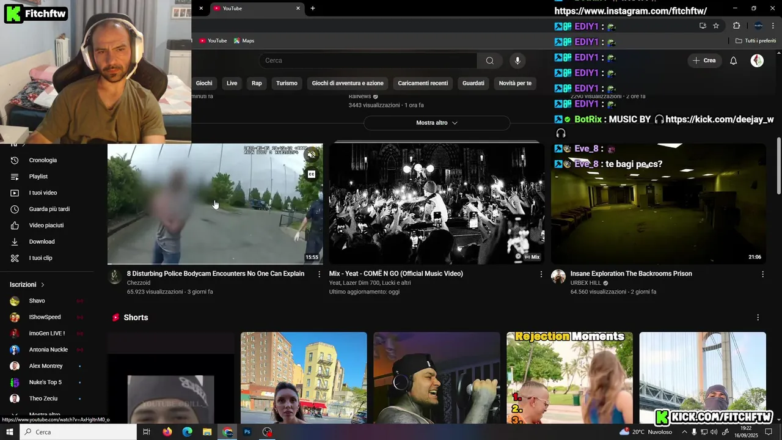Switch to the YouTube browser tab
Viewport: 782px width, 440px height.
coord(257,9)
